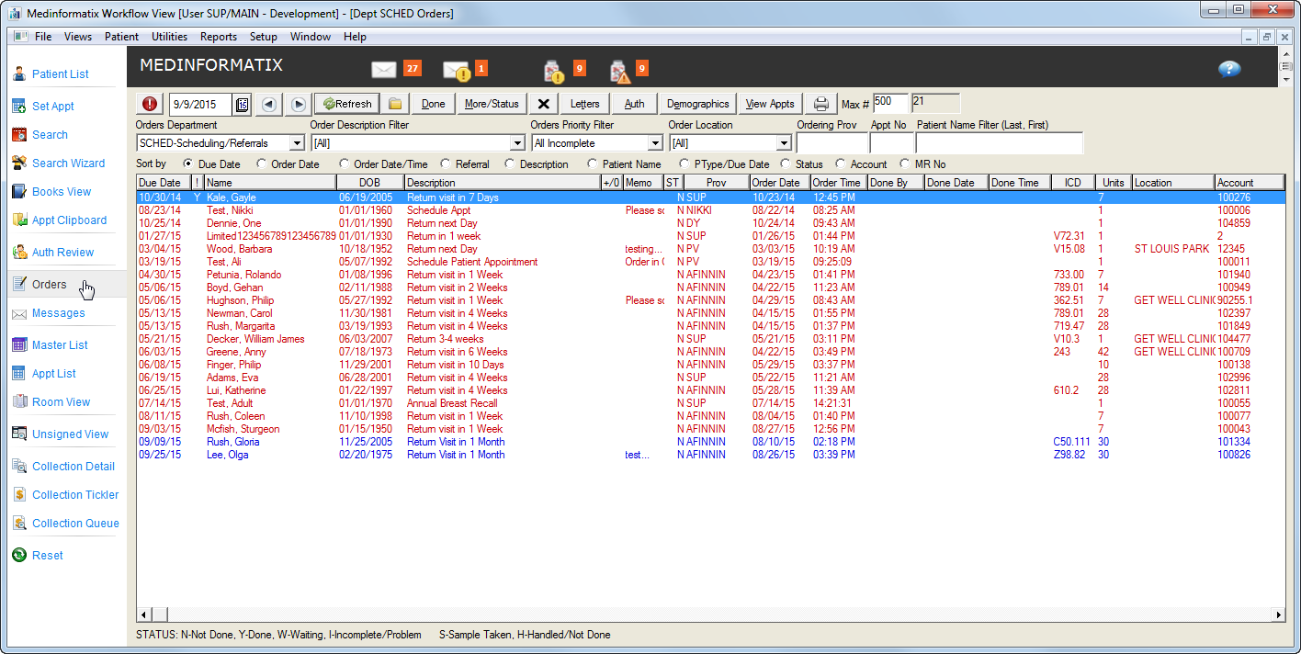
Task: Click the View Appts button
Action: [770, 104]
